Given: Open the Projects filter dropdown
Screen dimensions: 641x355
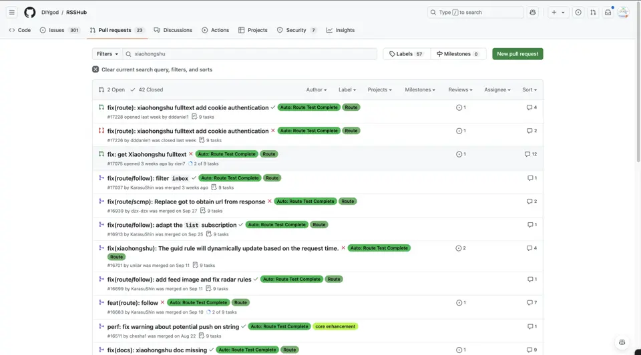Looking at the screenshot, I should tap(379, 90).
